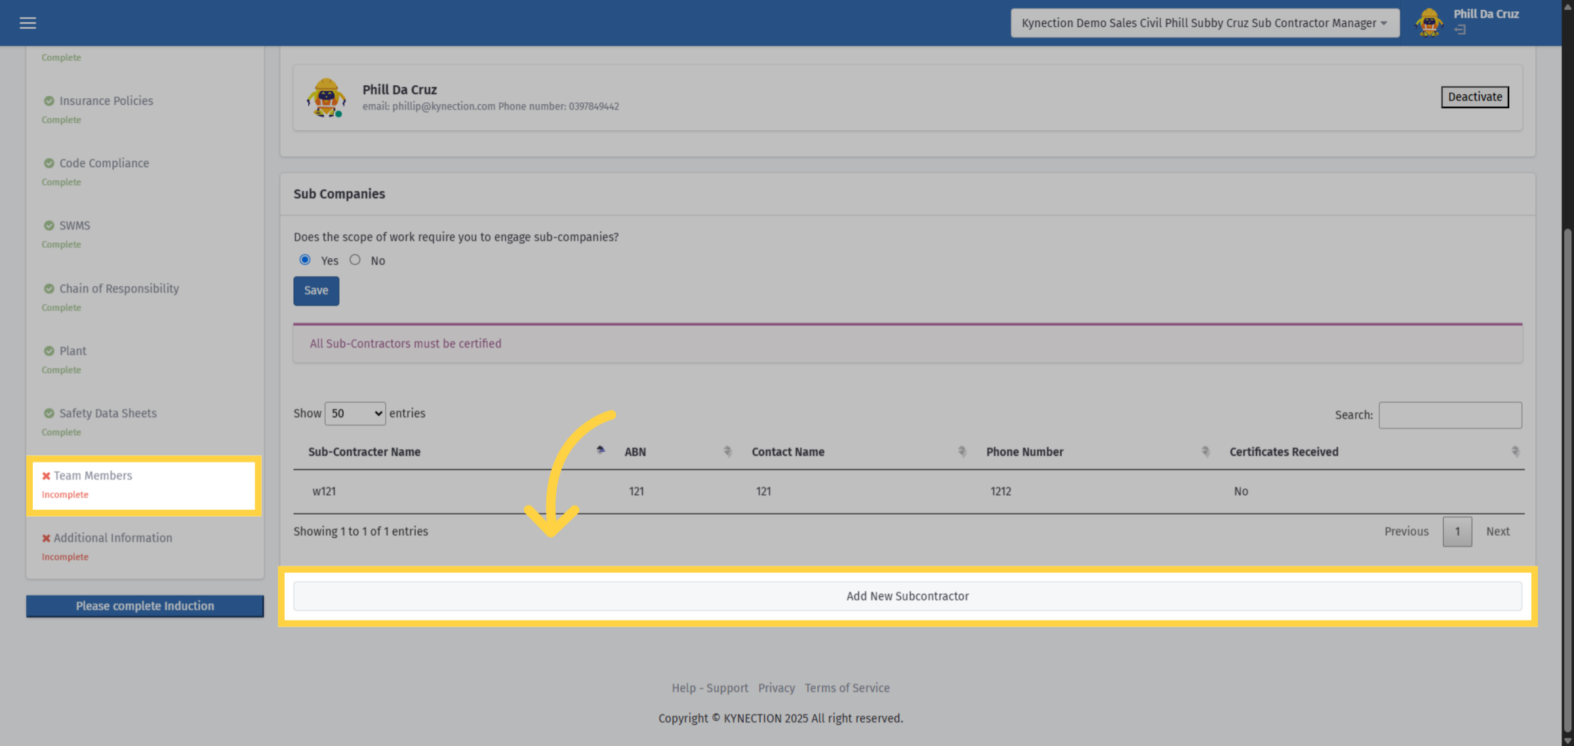
Task: Sort table by Sub-Contracter Name arrow
Action: pos(600,451)
